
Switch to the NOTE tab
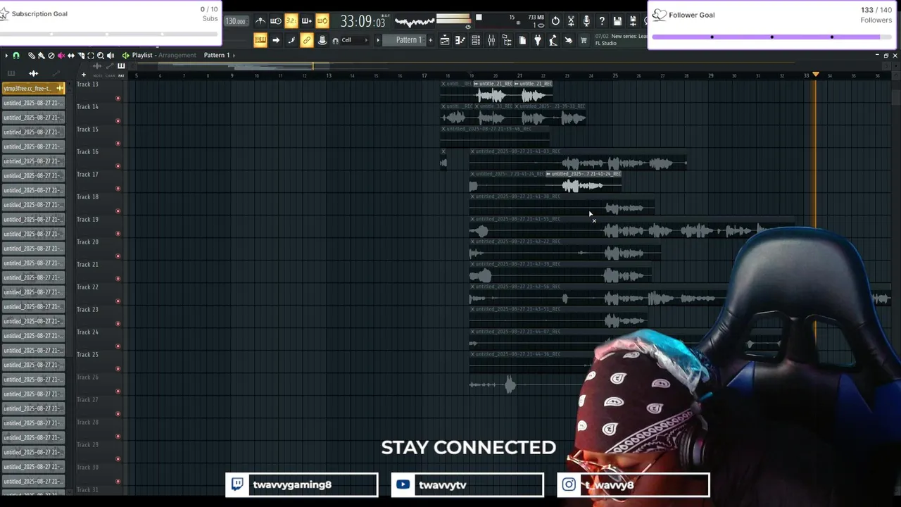coord(97,75)
